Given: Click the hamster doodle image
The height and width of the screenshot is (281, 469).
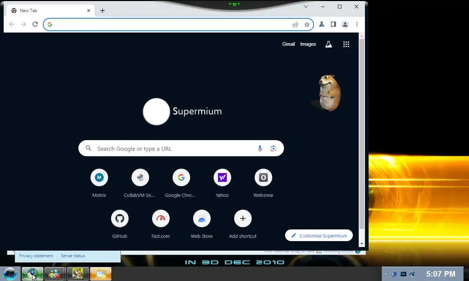Looking at the screenshot, I should tap(327, 93).
